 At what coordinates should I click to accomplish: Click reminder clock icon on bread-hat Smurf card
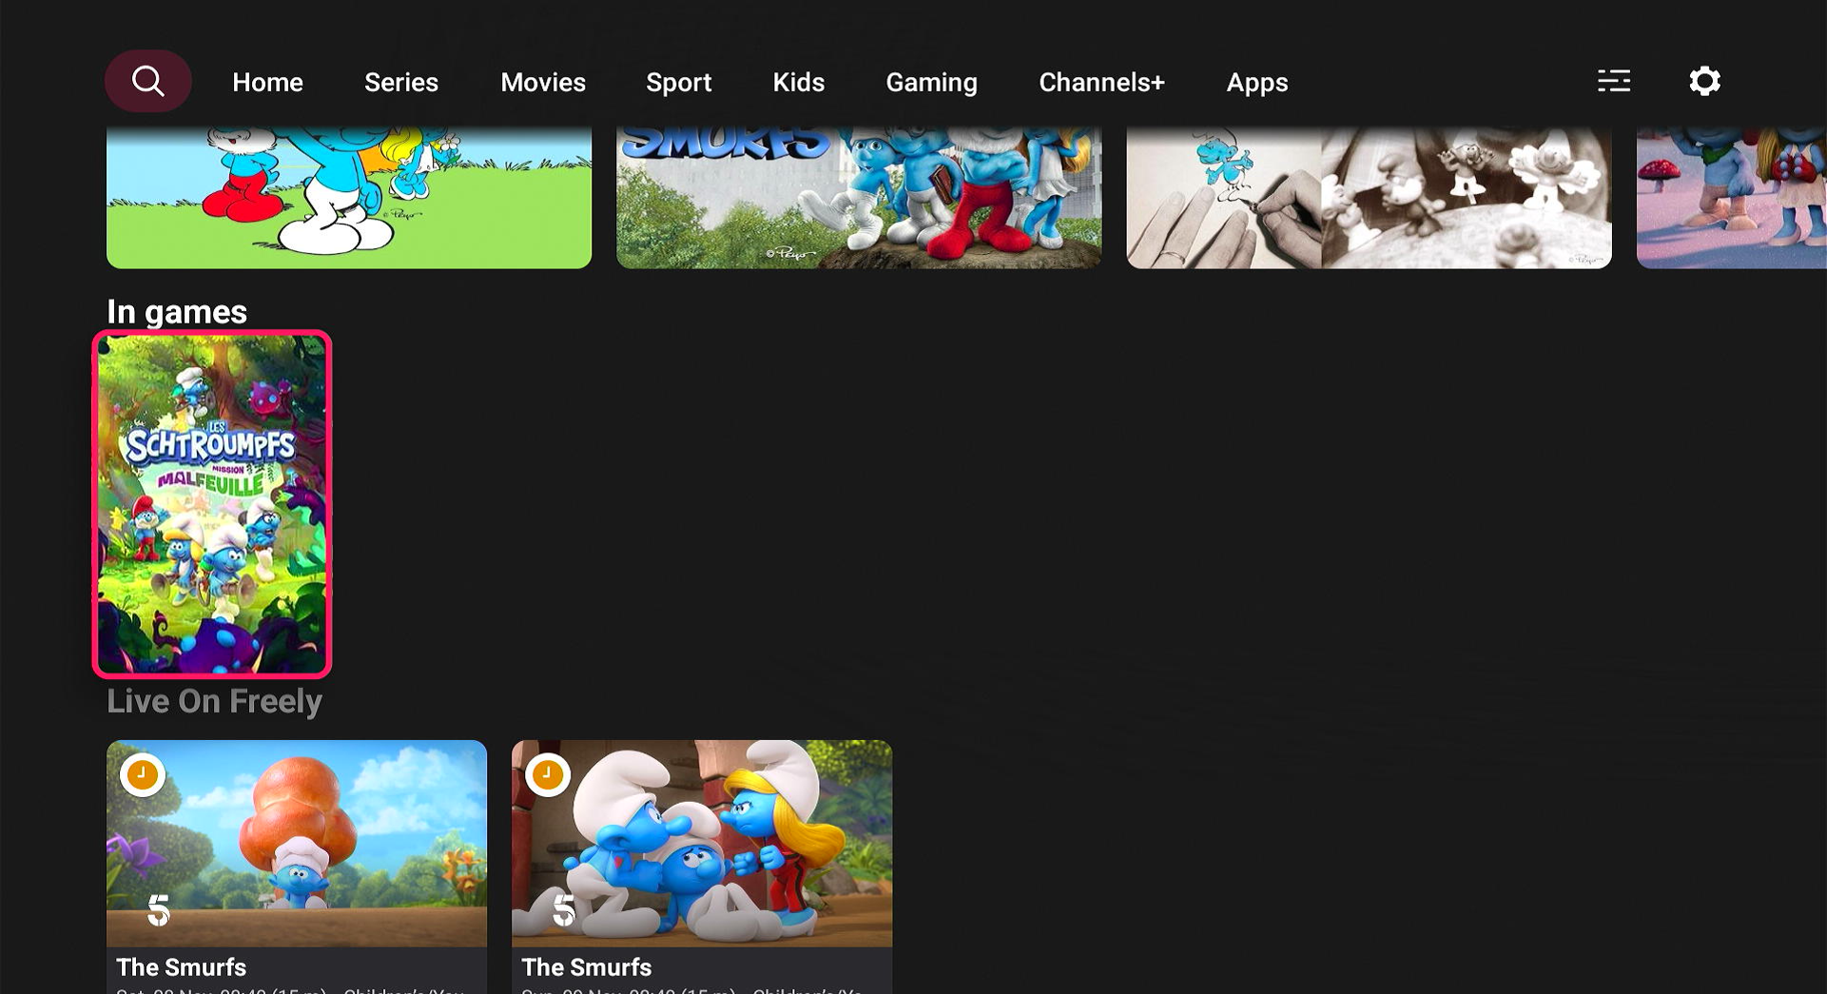[x=143, y=774]
